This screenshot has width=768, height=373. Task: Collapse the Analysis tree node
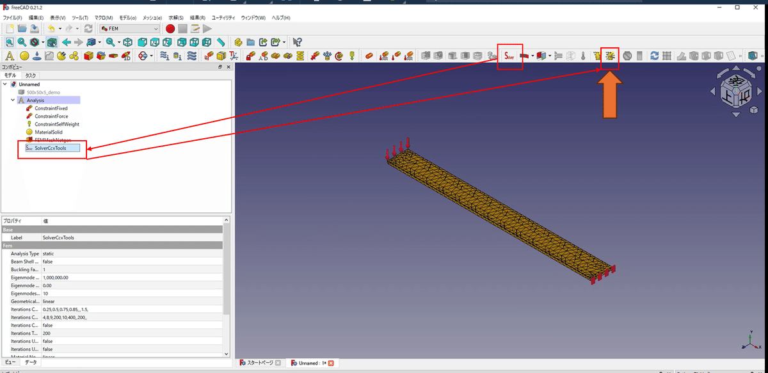click(x=13, y=100)
